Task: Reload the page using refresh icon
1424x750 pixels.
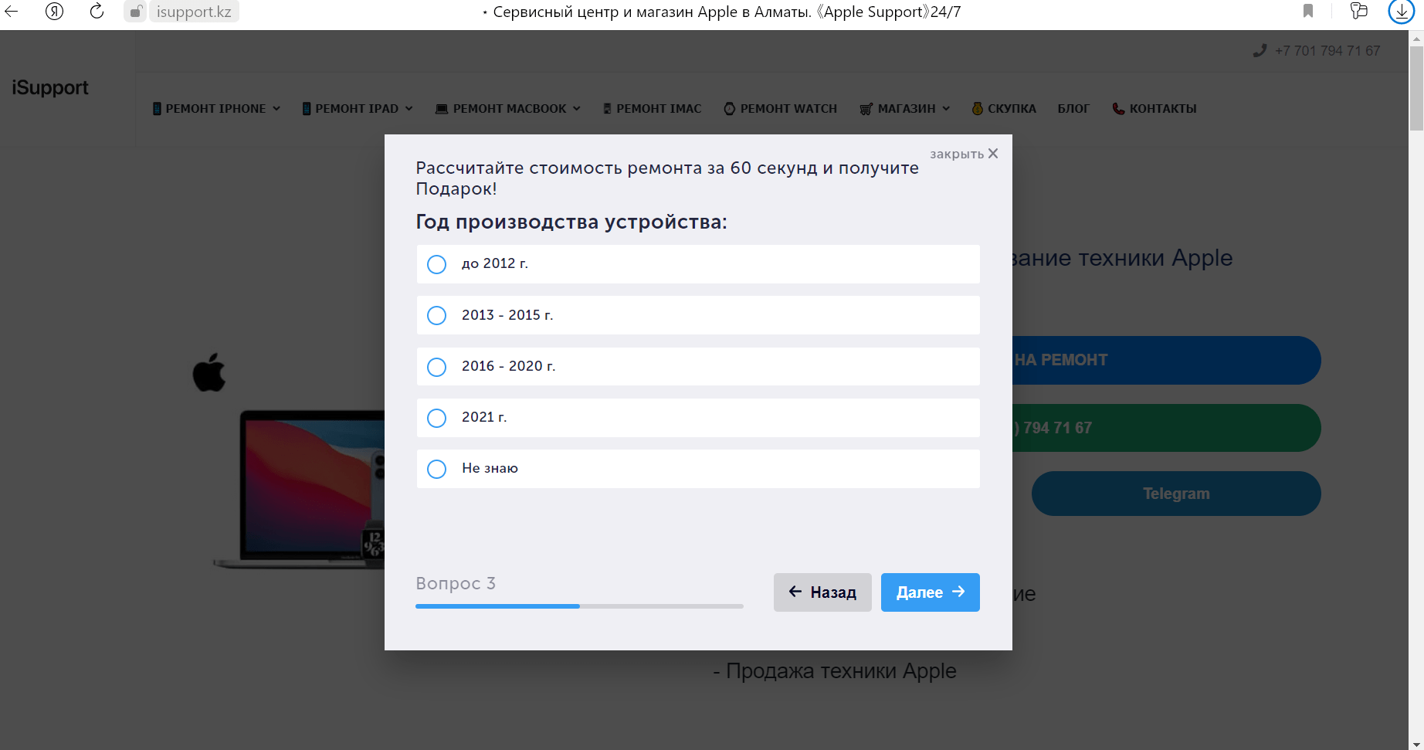Action: [x=97, y=12]
